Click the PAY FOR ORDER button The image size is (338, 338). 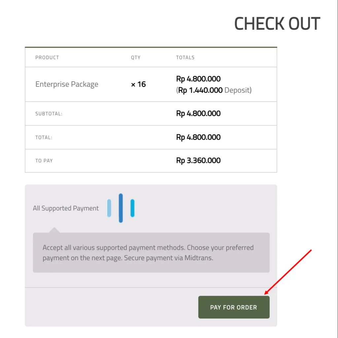[234, 307]
